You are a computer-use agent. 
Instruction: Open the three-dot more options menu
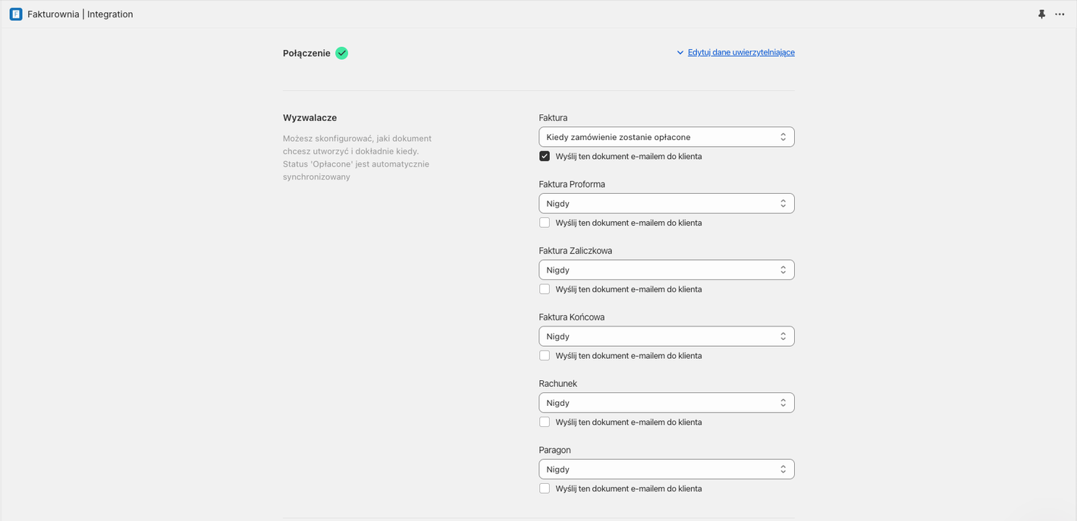tap(1060, 14)
